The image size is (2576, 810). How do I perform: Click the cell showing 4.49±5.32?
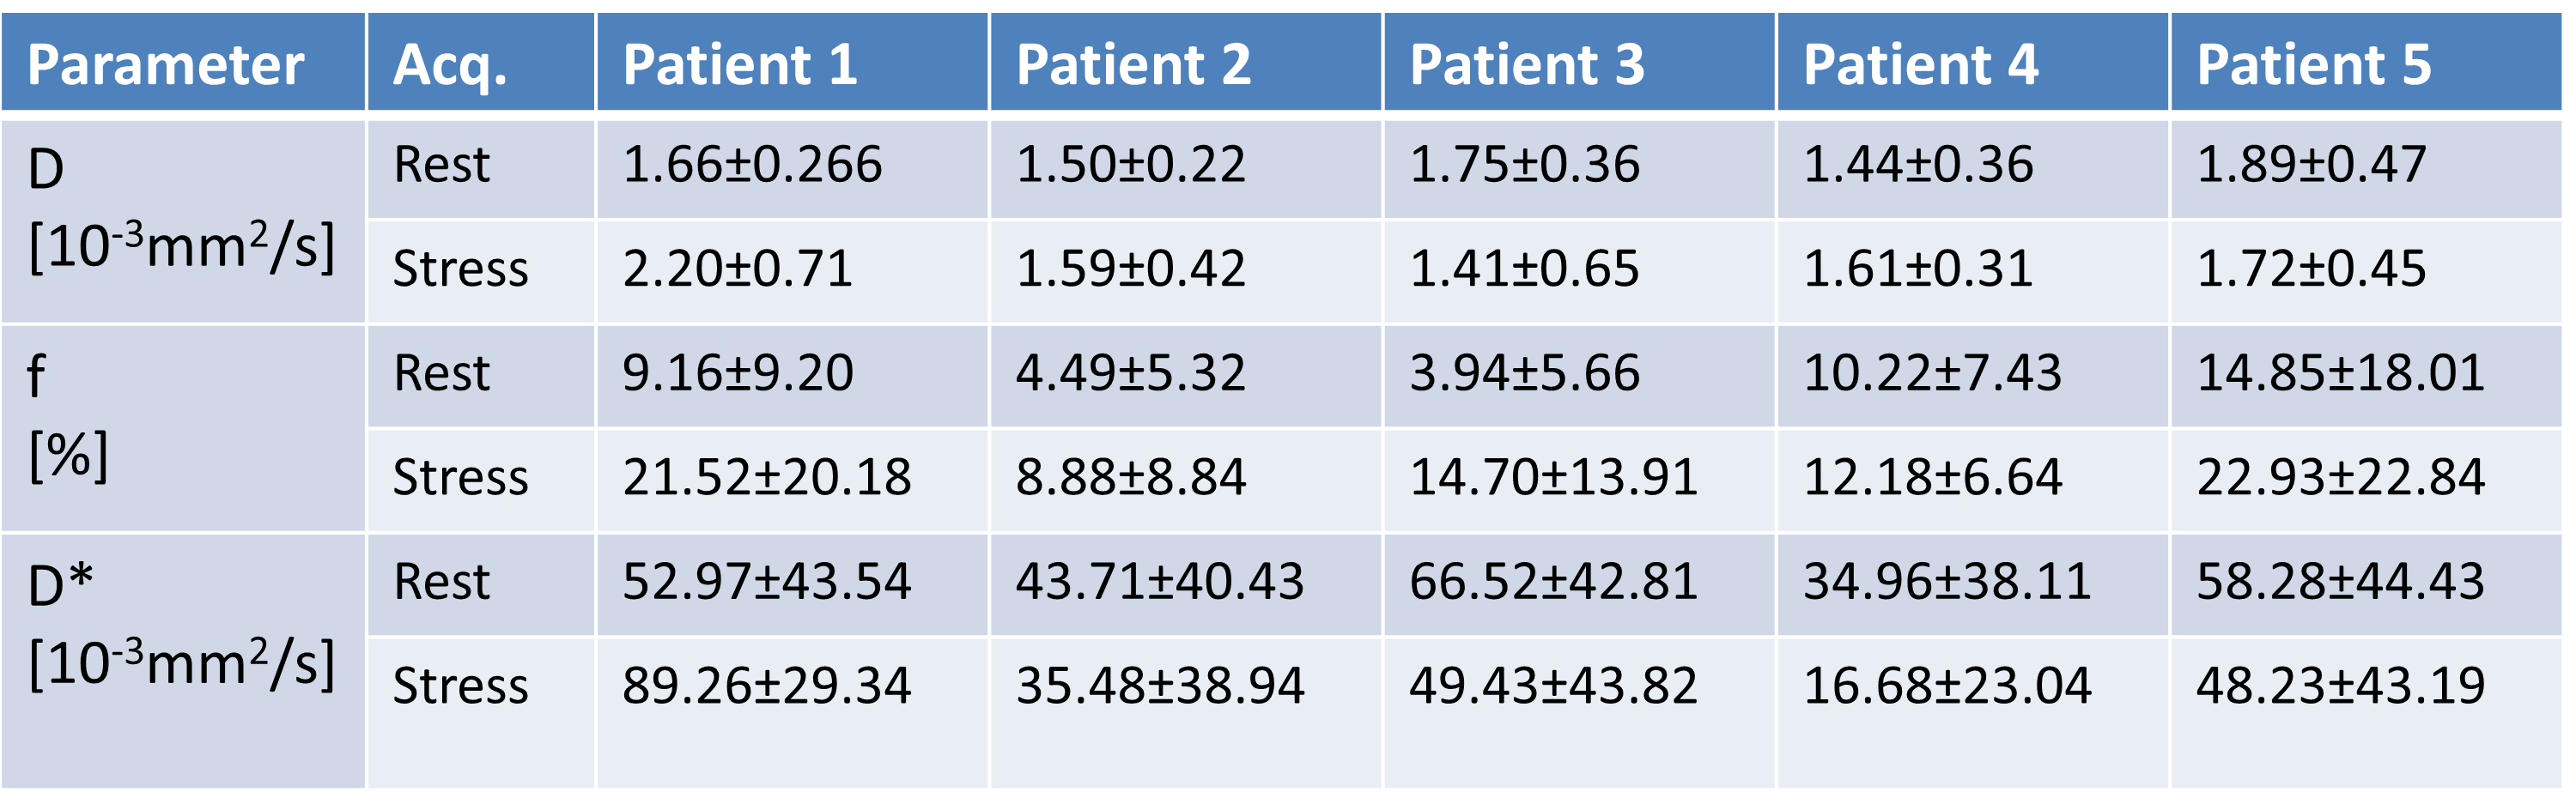click(x=1131, y=373)
